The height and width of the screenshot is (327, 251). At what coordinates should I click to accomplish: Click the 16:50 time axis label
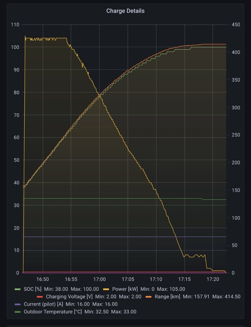click(x=43, y=279)
